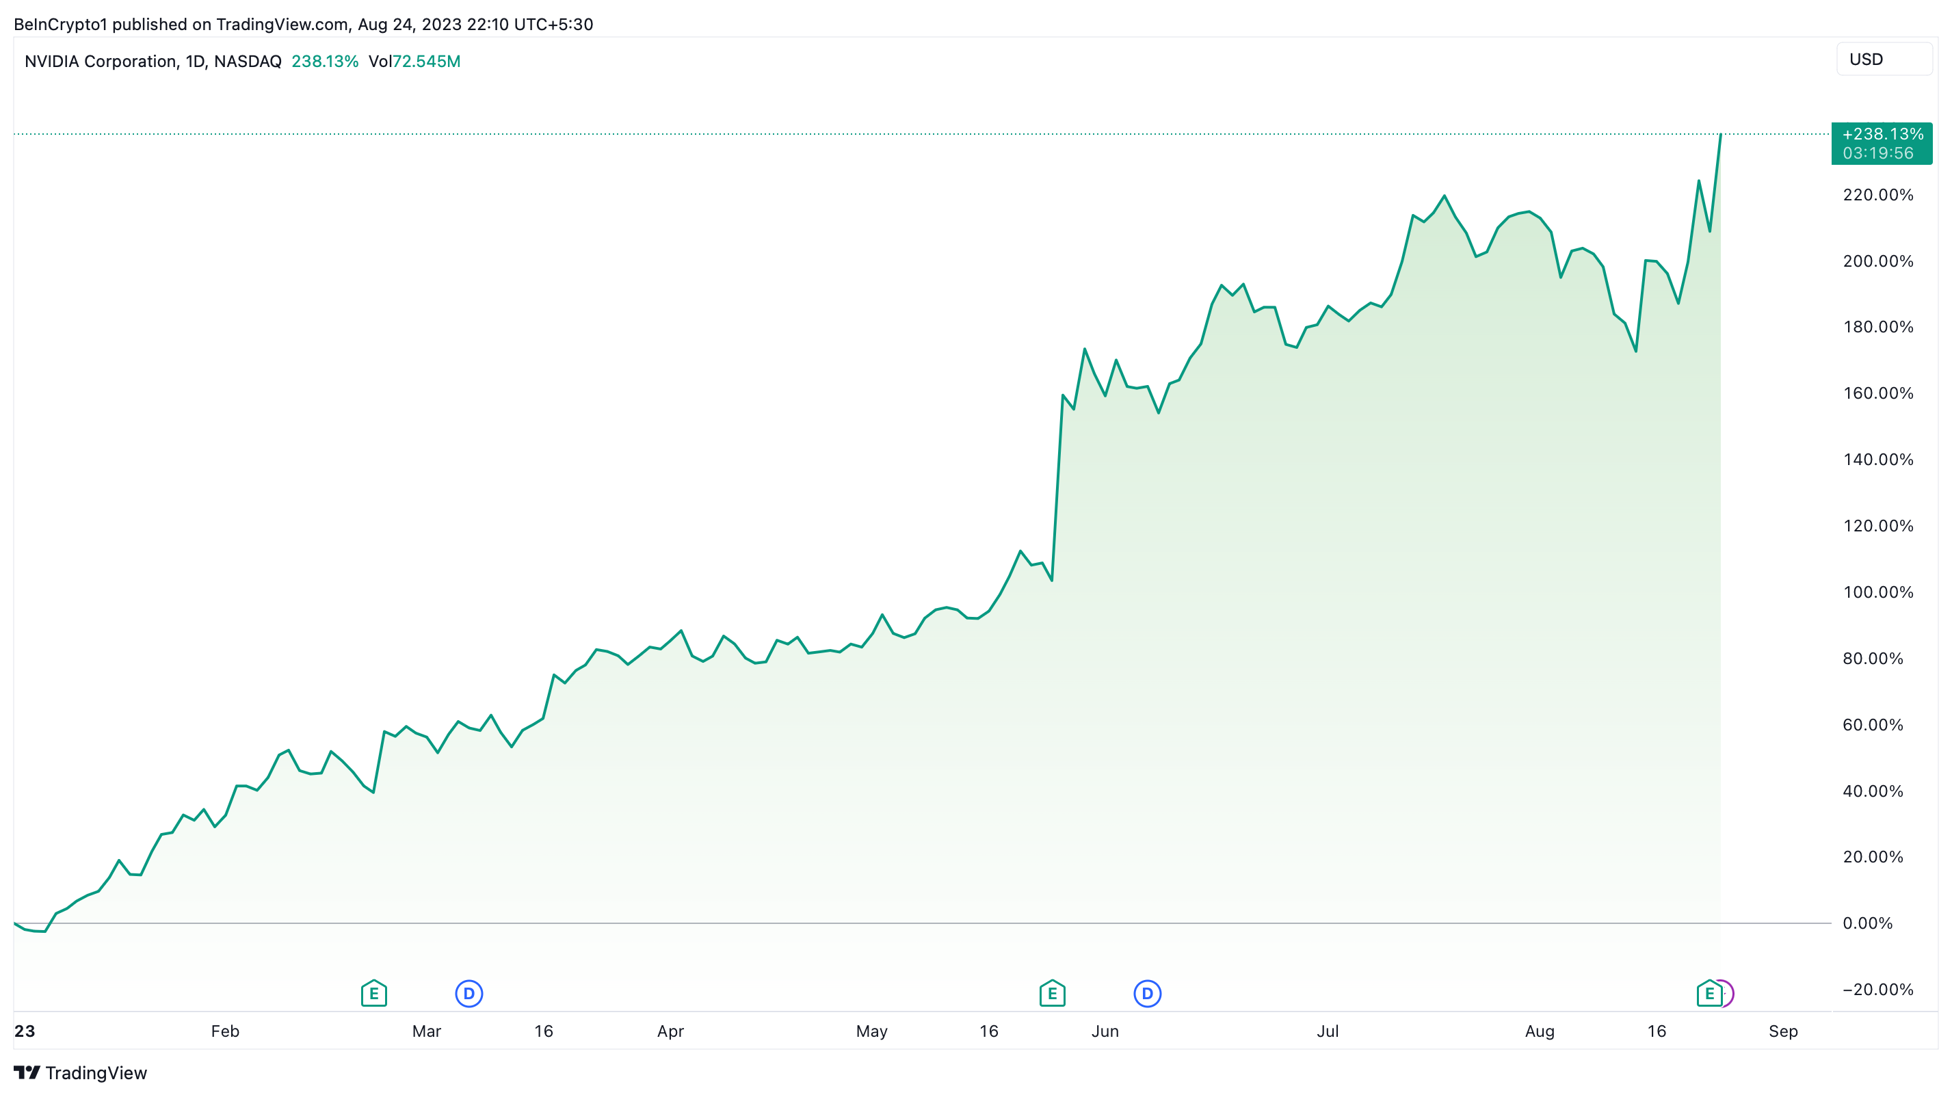Click the 100.00% level on price scale
The width and height of the screenshot is (1952, 1097).
1877,592
